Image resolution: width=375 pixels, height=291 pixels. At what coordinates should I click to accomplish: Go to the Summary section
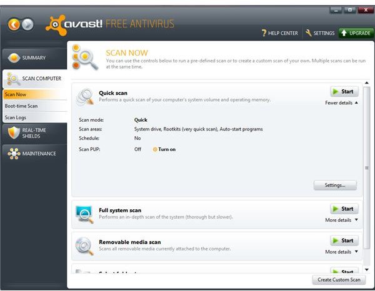[x=34, y=58]
